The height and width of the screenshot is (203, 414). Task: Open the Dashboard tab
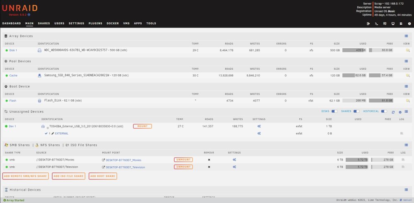click(12, 24)
